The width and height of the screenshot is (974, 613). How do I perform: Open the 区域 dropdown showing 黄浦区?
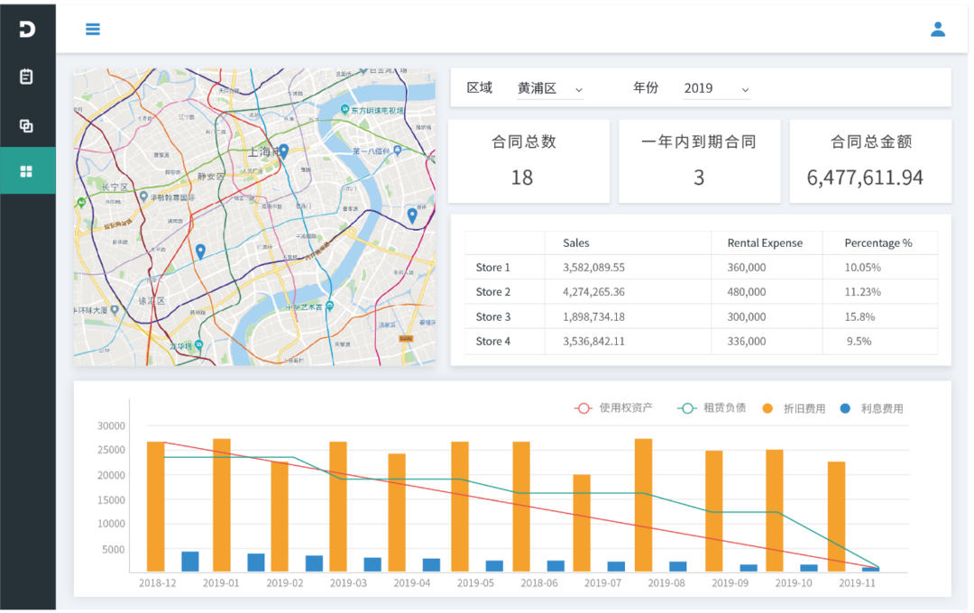(550, 89)
